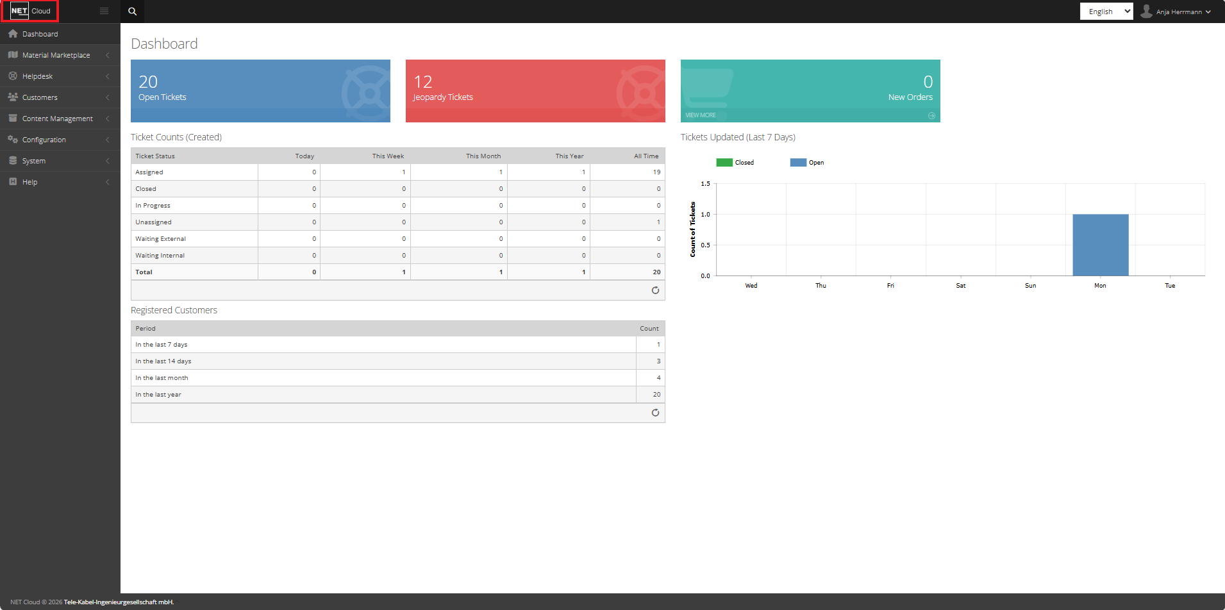Refresh the Ticket Counts table

tap(655, 290)
